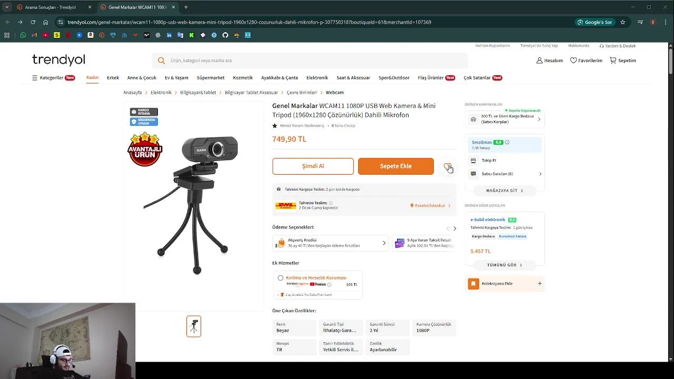This screenshot has height=379, width=674.
Task: Bookmark this page with the star icon
Action: [622, 22]
